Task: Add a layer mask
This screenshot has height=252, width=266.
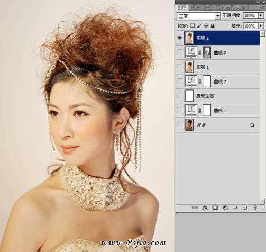Action: (215, 208)
